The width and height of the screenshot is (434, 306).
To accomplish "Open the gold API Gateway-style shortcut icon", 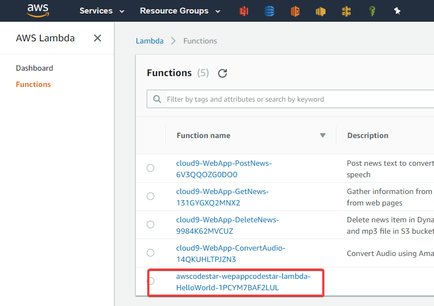I will coord(346,11).
